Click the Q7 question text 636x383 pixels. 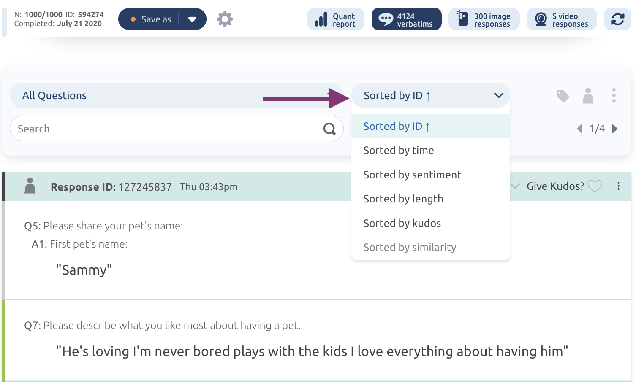pyautogui.click(x=162, y=326)
